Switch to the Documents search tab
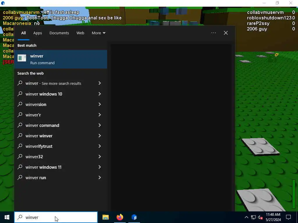This screenshot has height=223, width=298. [x=59, y=33]
